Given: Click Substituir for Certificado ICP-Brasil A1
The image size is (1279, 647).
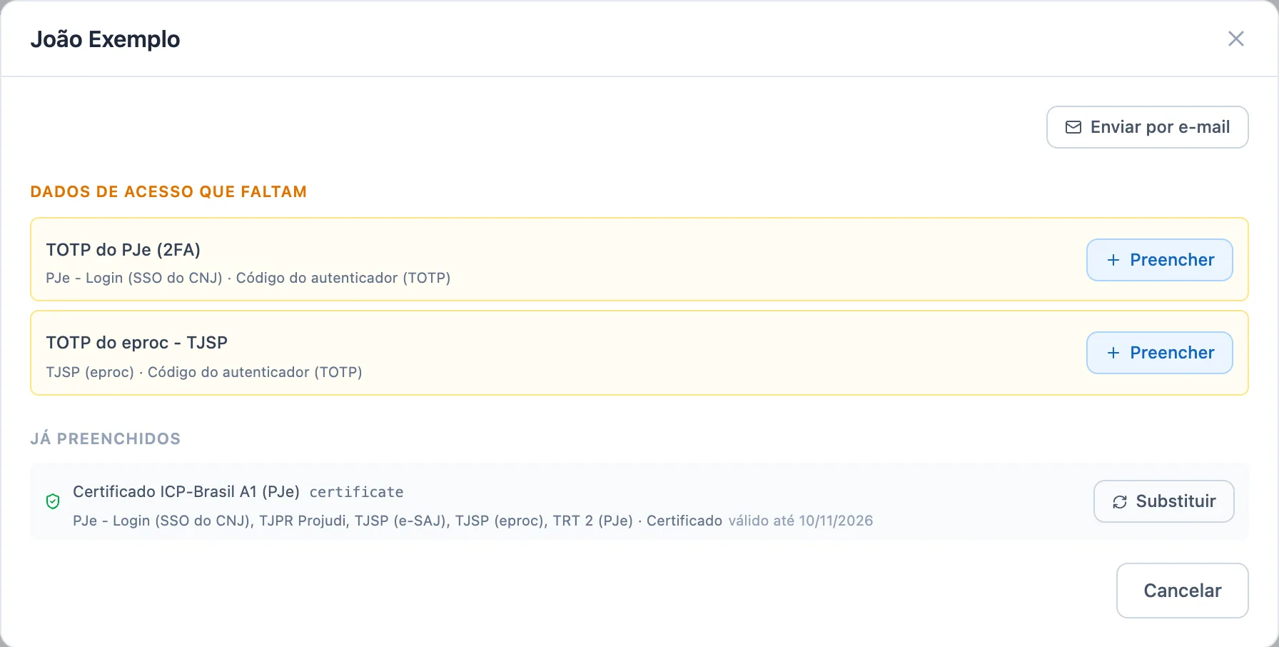Looking at the screenshot, I should pyautogui.click(x=1163, y=501).
